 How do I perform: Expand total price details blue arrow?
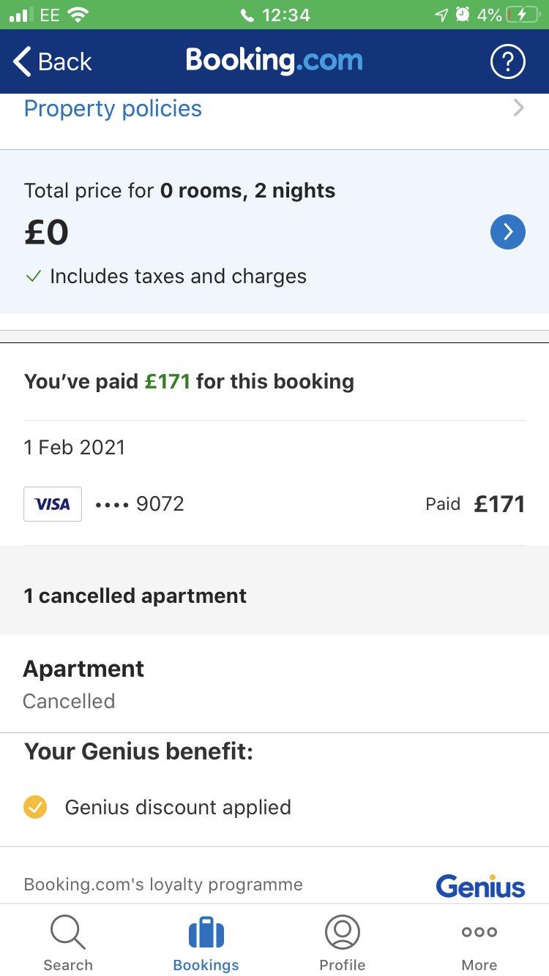[507, 233]
